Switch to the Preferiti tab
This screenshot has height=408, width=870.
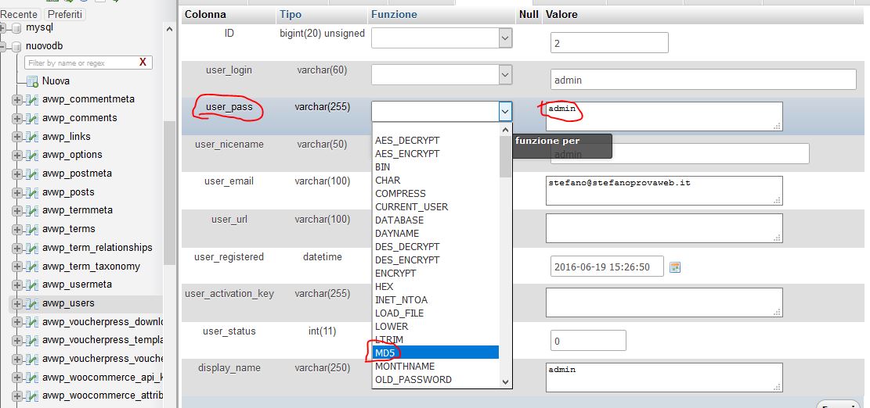pyautogui.click(x=64, y=14)
